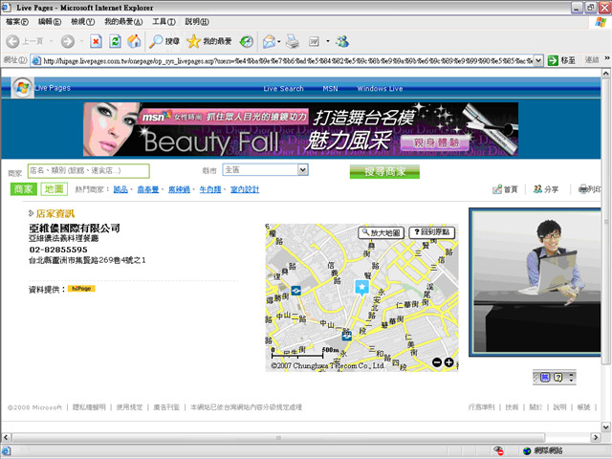Image resolution: width=612 pixels, height=459 pixels.
Task: Open the 室內設計 popular store link
Action: coord(245,189)
